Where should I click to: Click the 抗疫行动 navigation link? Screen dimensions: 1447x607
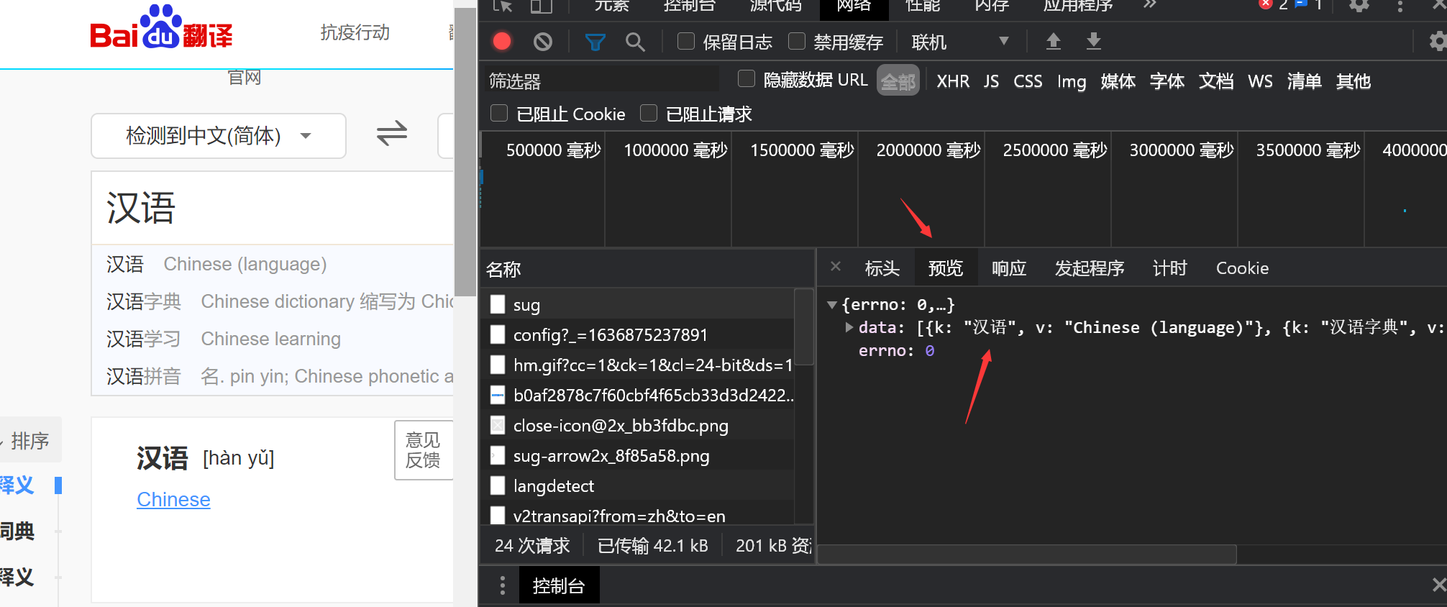tap(355, 32)
